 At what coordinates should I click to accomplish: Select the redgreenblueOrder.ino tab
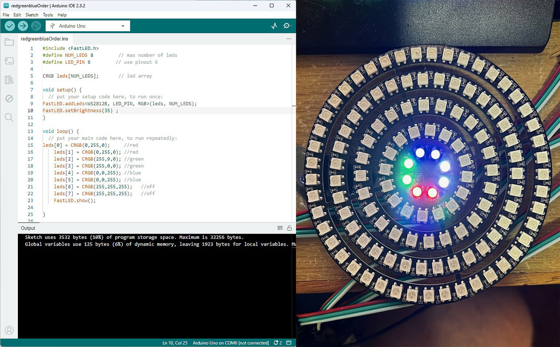45,39
